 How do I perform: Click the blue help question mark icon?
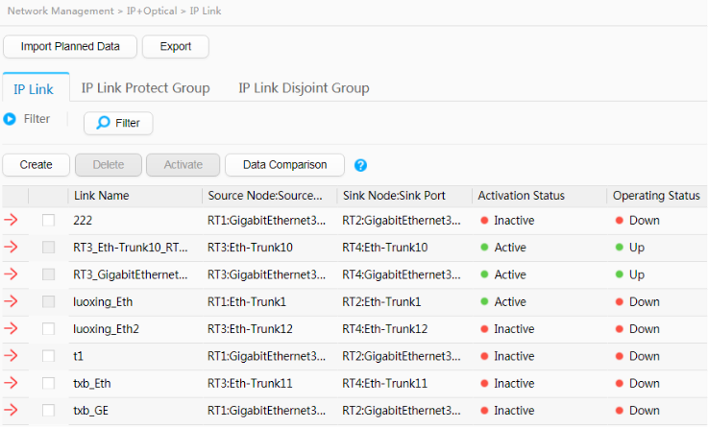click(x=361, y=165)
